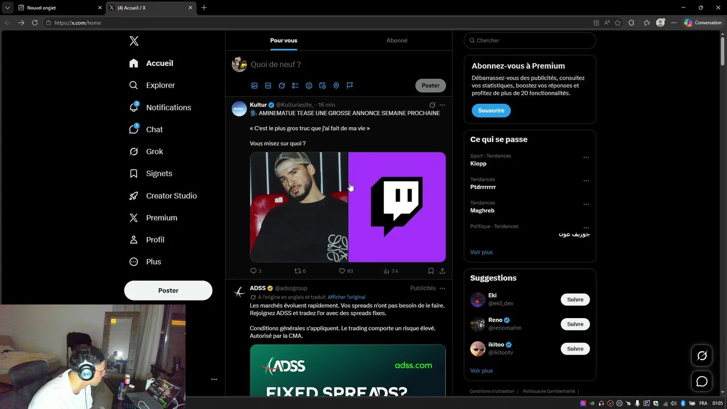This screenshot has height=409, width=727.
Task: Switch to the Pour vous tab
Action: point(283,40)
